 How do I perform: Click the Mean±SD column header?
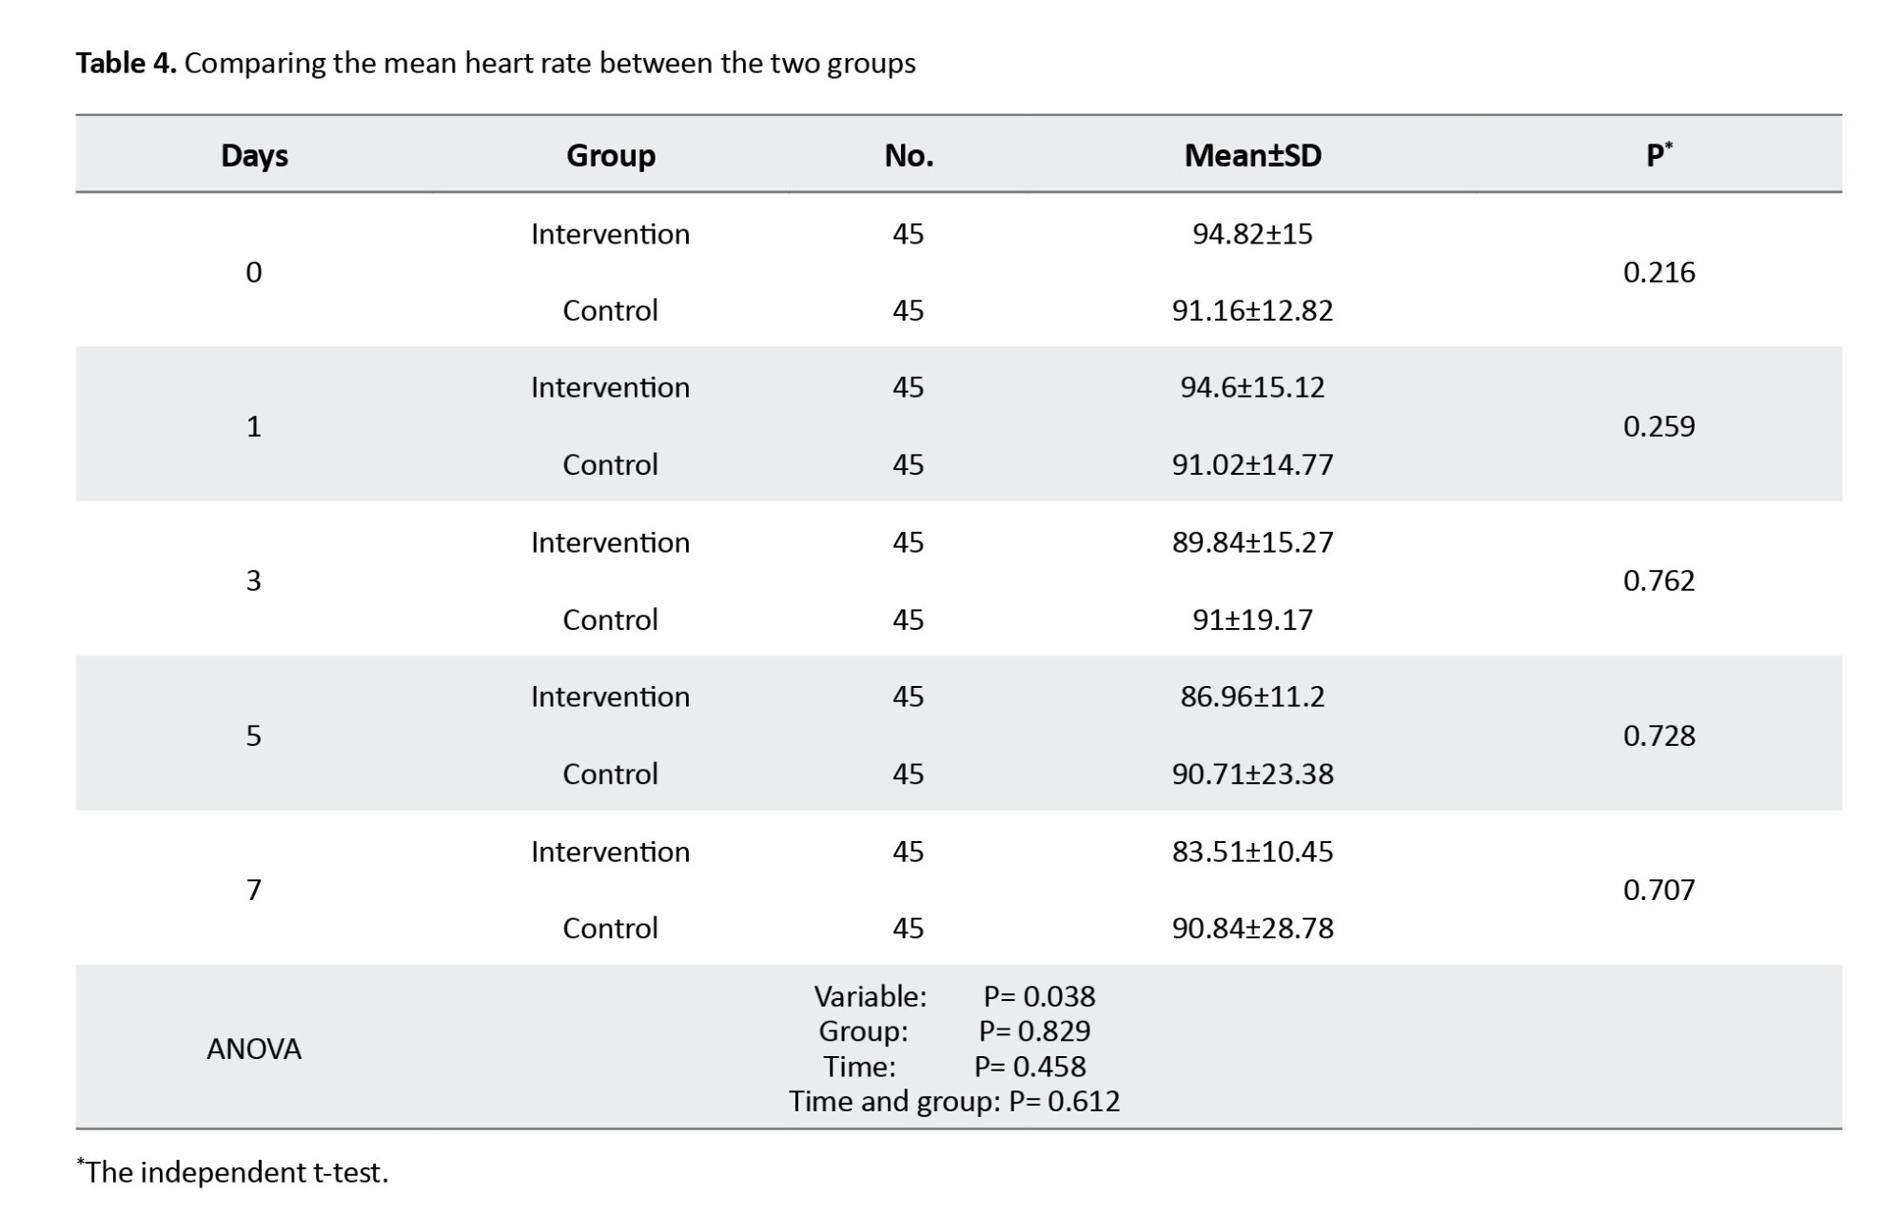tap(1252, 155)
